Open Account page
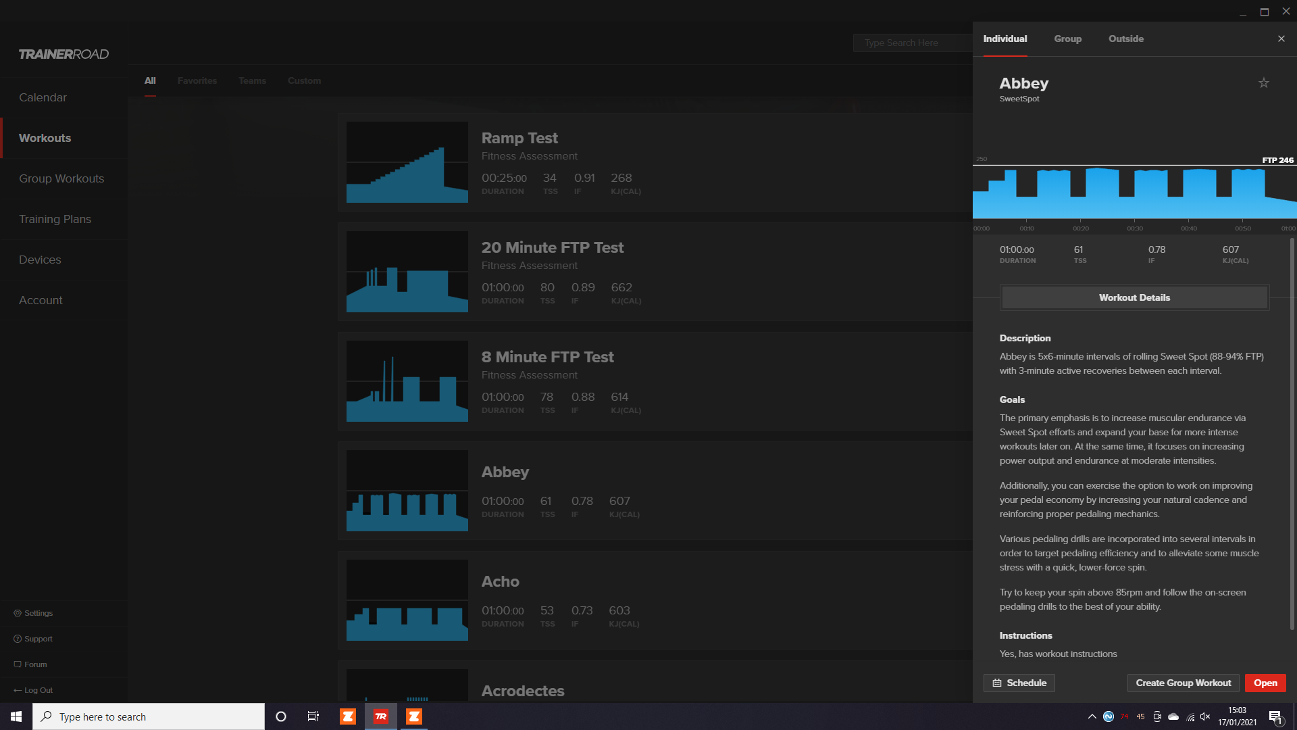Image resolution: width=1297 pixels, height=730 pixels. click(x=41, y=300)
